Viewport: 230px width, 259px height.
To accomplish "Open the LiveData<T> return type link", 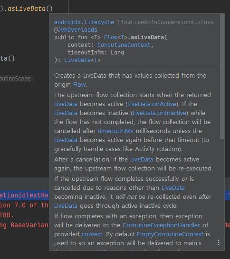I will (x=82, y=60).
